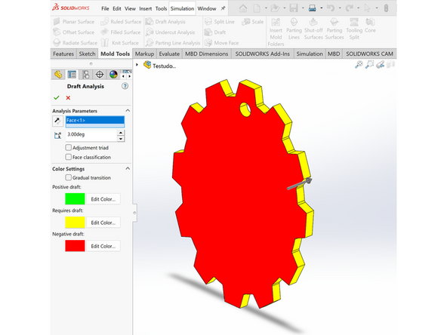
Task: Click the Draft Analysis help icon
Action: (x=125, y=86)
